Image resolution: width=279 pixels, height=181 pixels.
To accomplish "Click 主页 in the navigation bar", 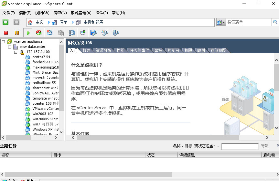I will click(39, 22).
